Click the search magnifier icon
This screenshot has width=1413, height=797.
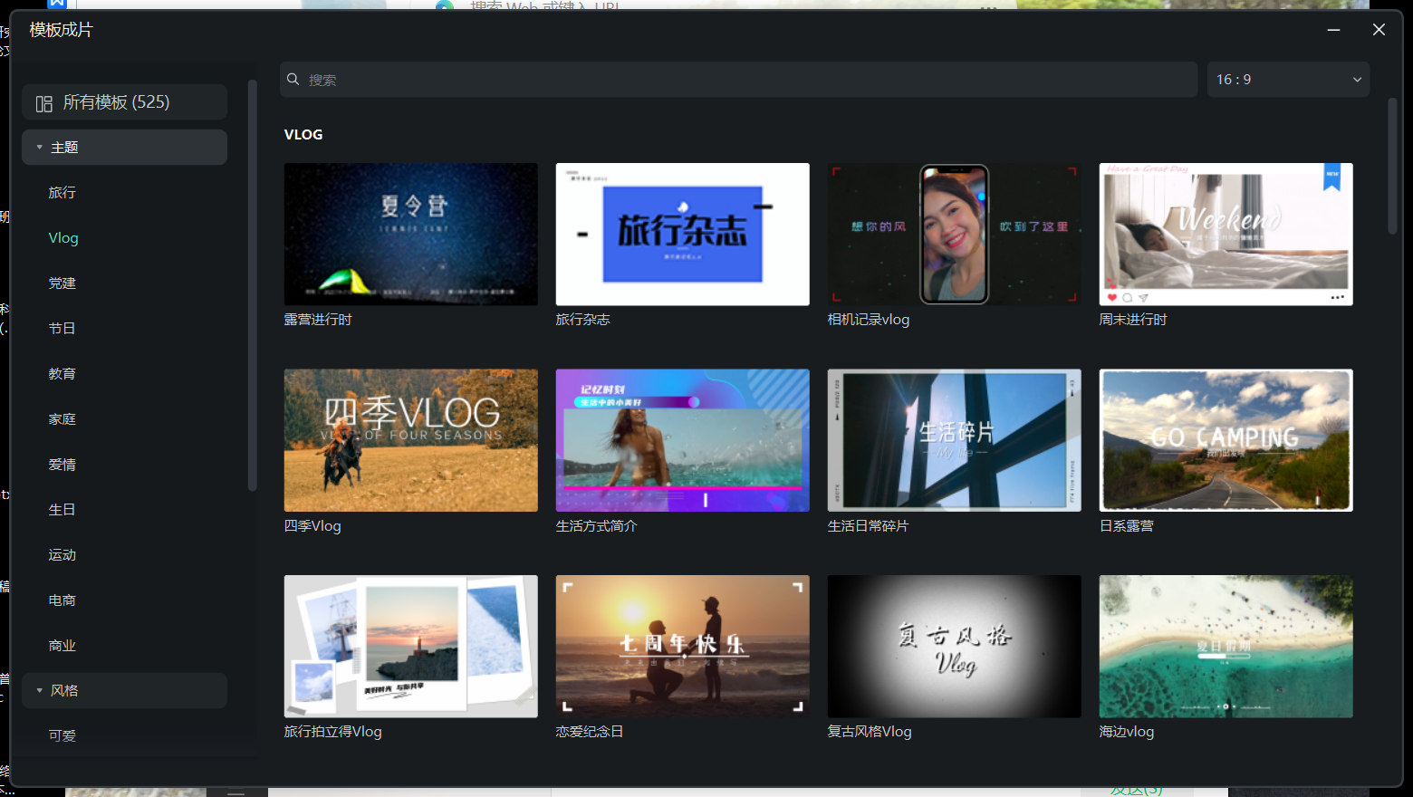[293, 80]
